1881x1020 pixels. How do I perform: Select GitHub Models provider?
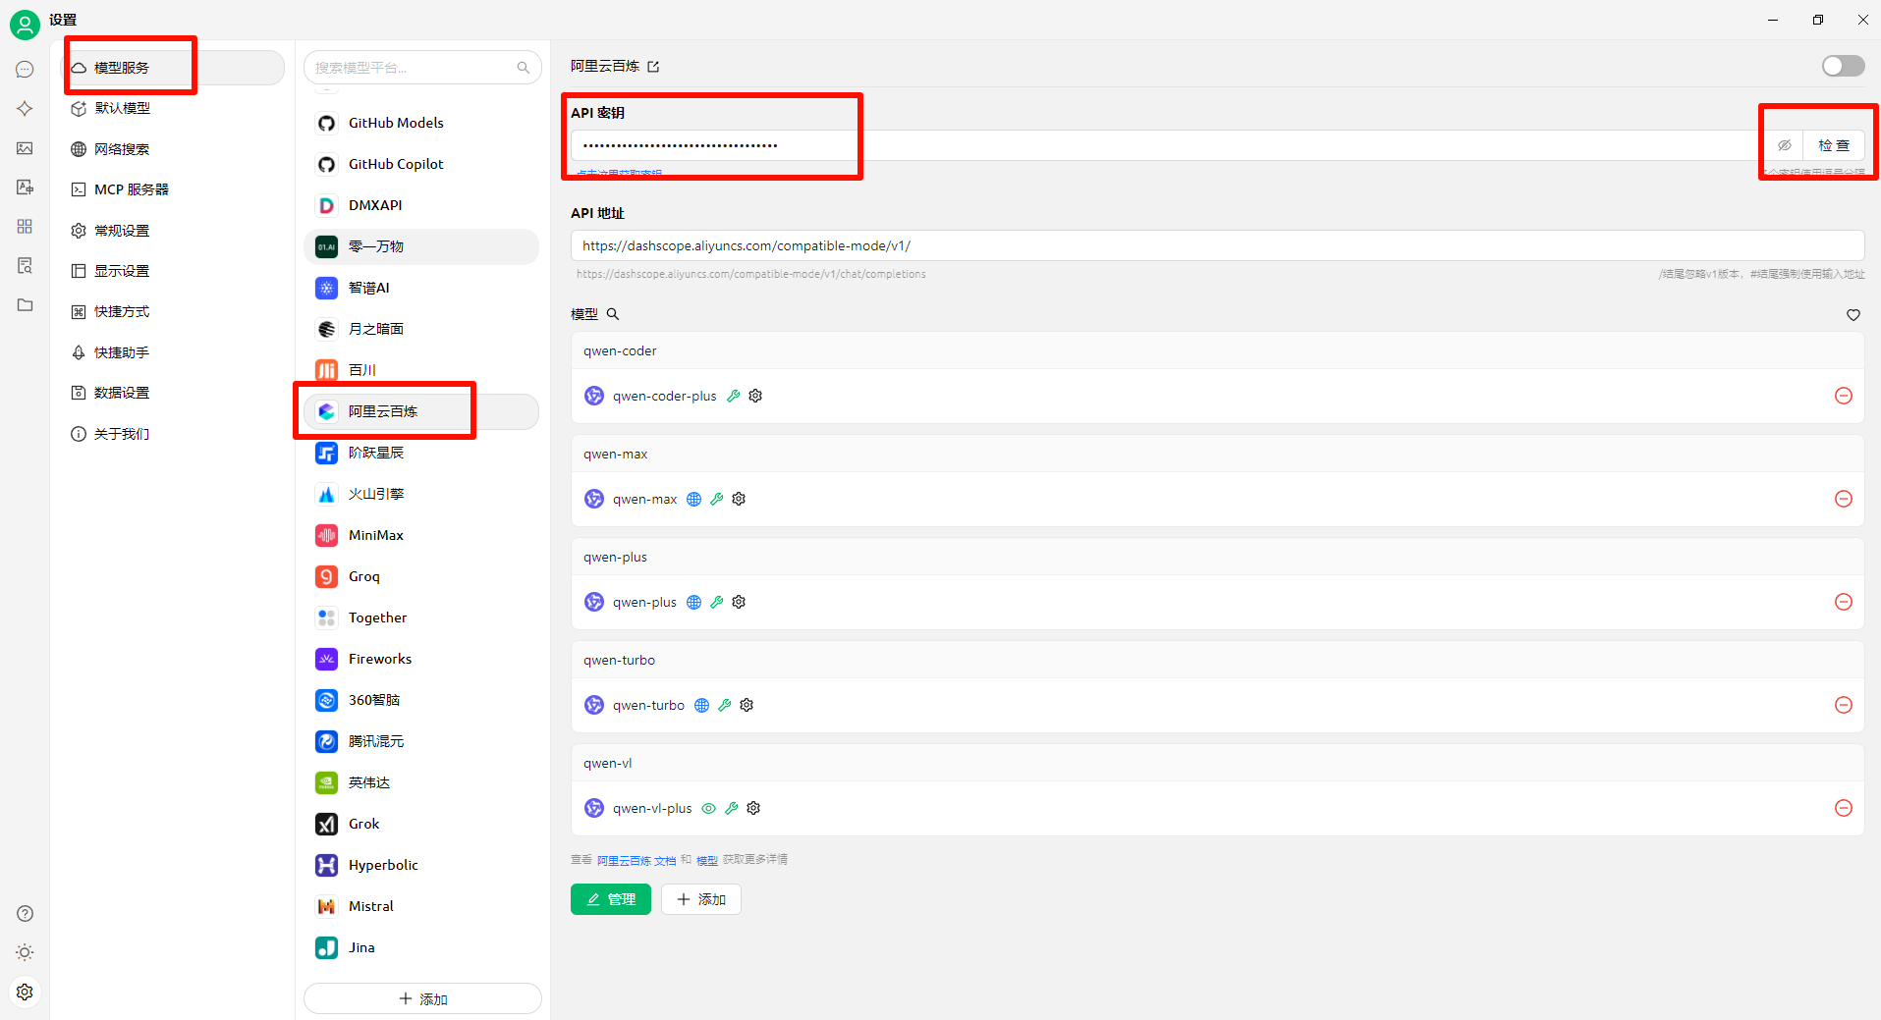[421, 123]
